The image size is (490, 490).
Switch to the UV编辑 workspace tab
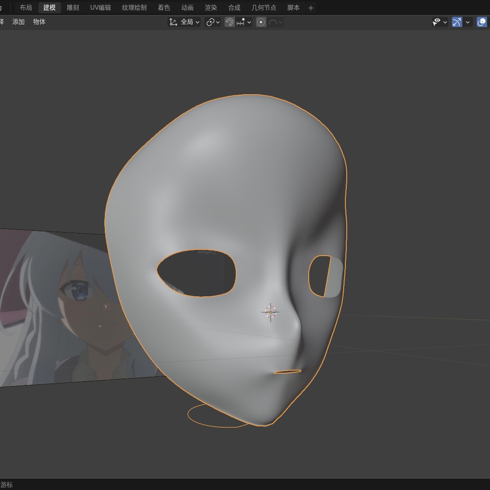pyautogui.click(x=100, y=8)
